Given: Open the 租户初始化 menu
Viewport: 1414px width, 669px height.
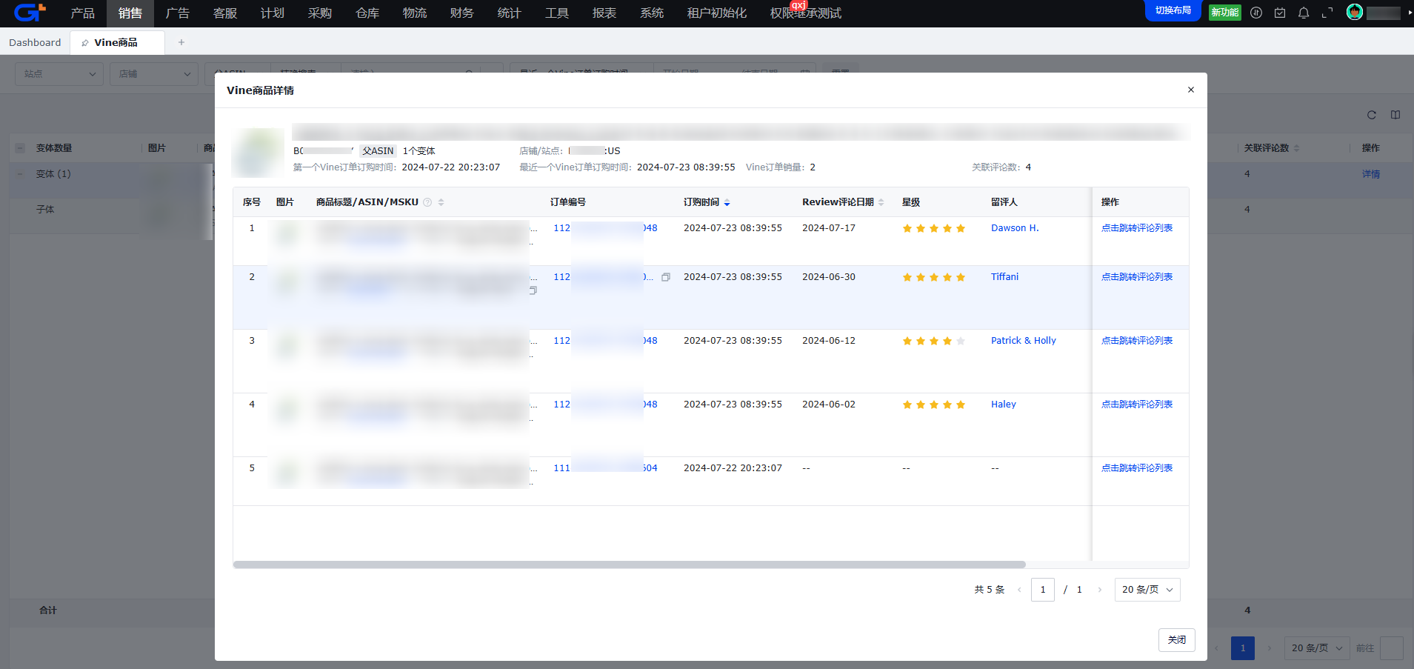Looking at the screenshot, I should [716, 13].
